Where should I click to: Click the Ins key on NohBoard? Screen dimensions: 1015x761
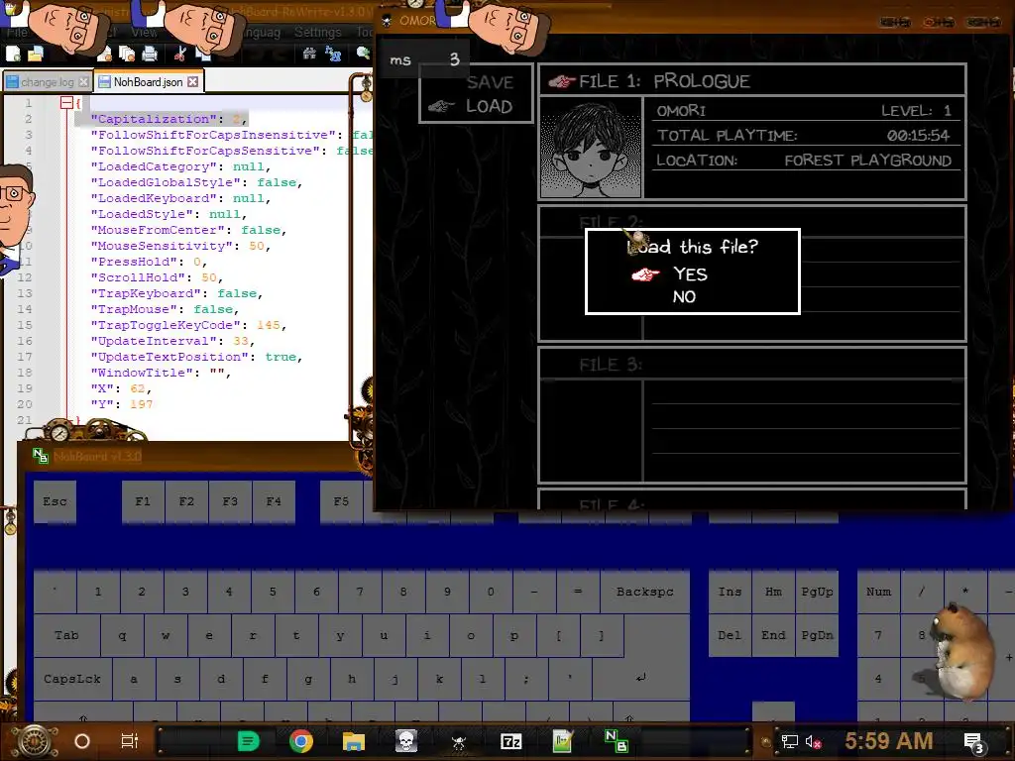[x=730, y=592]
